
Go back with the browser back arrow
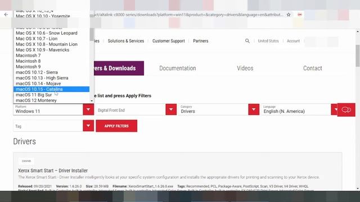tap(6, 15)
